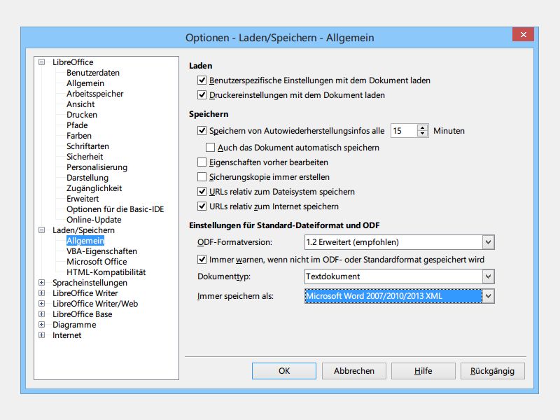Expand the LibreOffice Base node
Screen dimensions: 560x420
coord(42,314)
